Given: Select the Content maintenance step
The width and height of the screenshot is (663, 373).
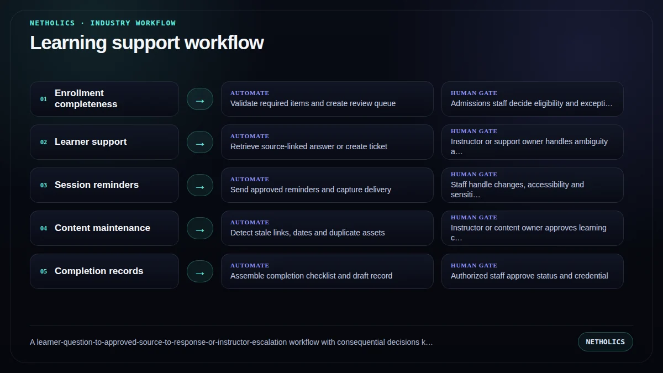Looking at the screenshot, I should [x=104, y=228].
